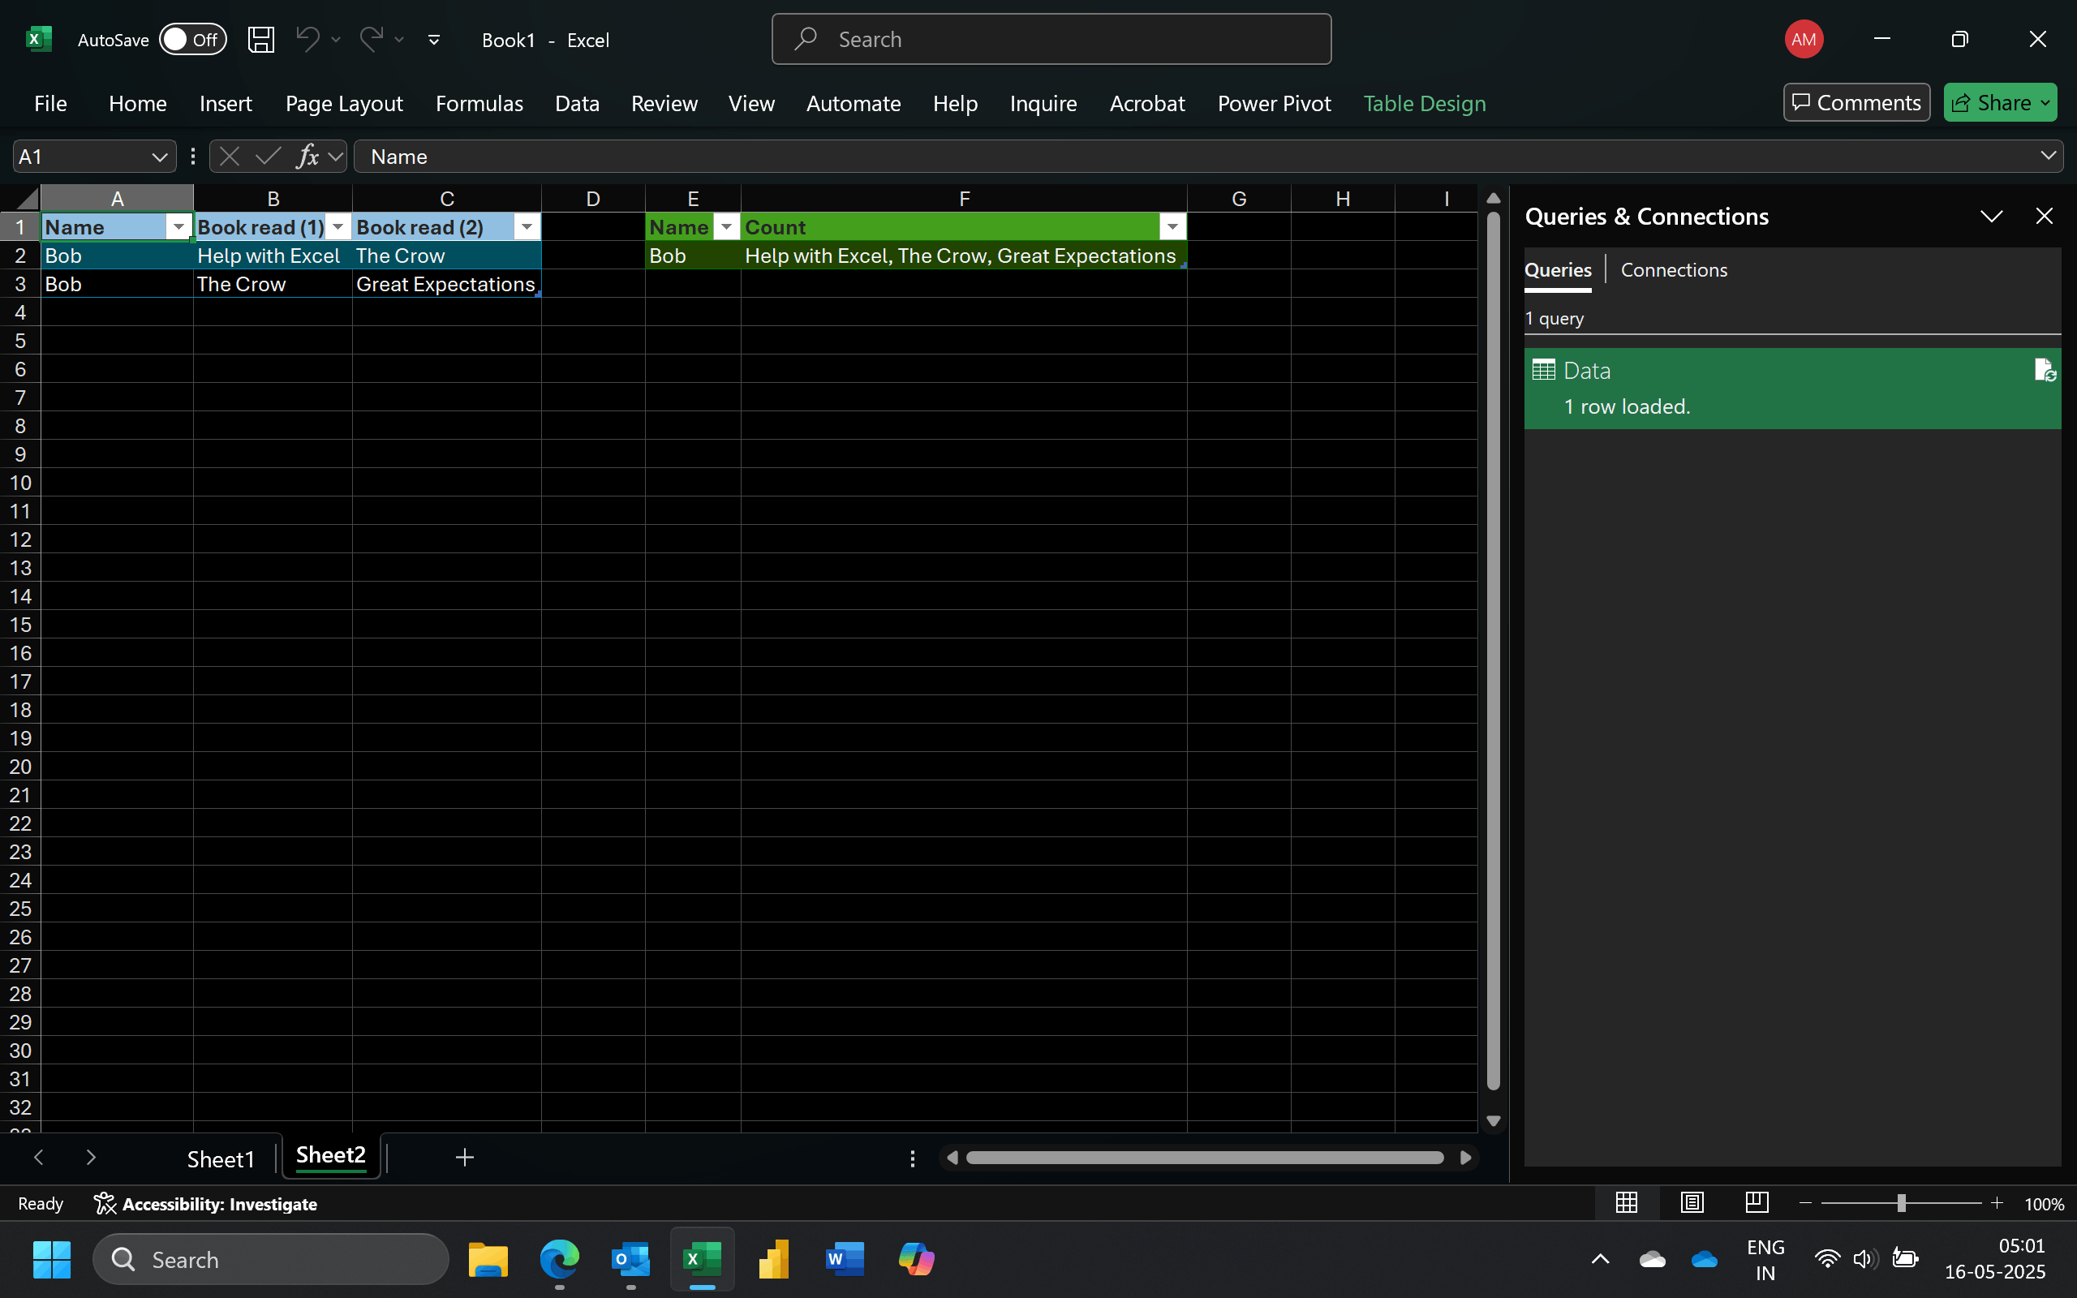This screenshot has height=1298, width=2077.
Task: Toggle AutoSave switch on
Action: (193, 40)
